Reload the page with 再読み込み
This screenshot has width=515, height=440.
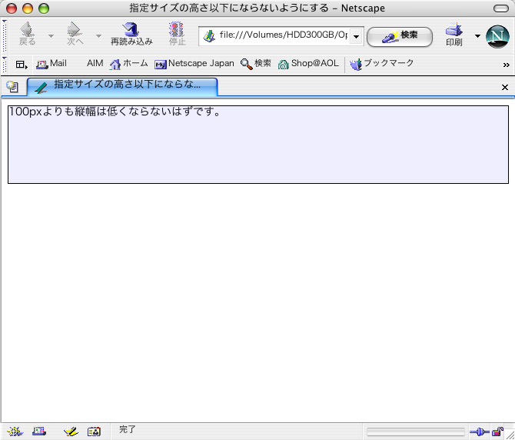(131, 34)
